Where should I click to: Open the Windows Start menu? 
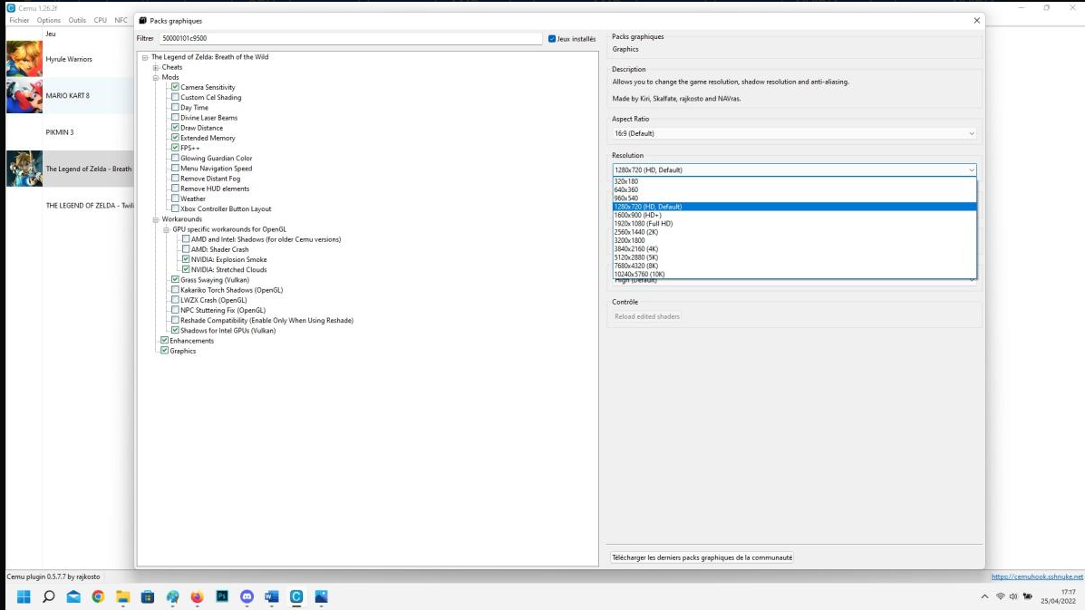24,596
